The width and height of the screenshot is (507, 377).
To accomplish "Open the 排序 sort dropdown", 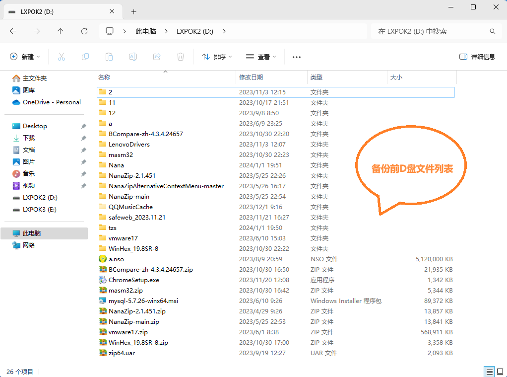I will click(217, 57).
